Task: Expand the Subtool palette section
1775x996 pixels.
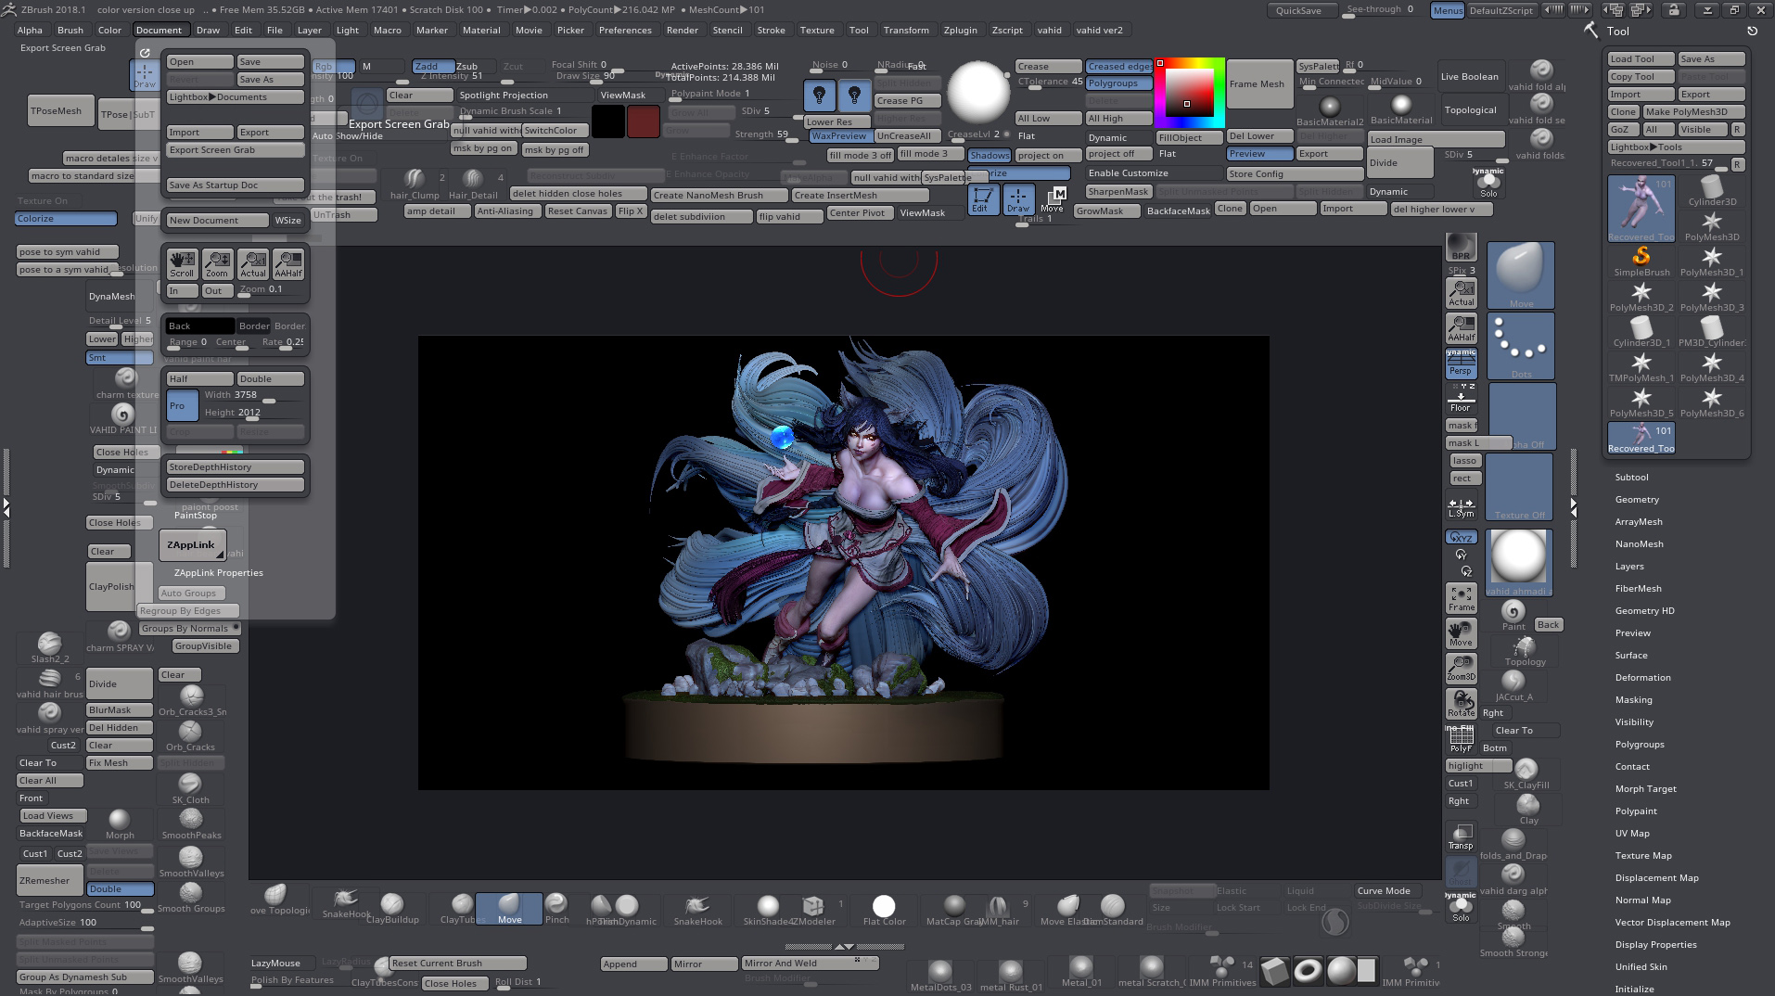Action: [1631, 478]
